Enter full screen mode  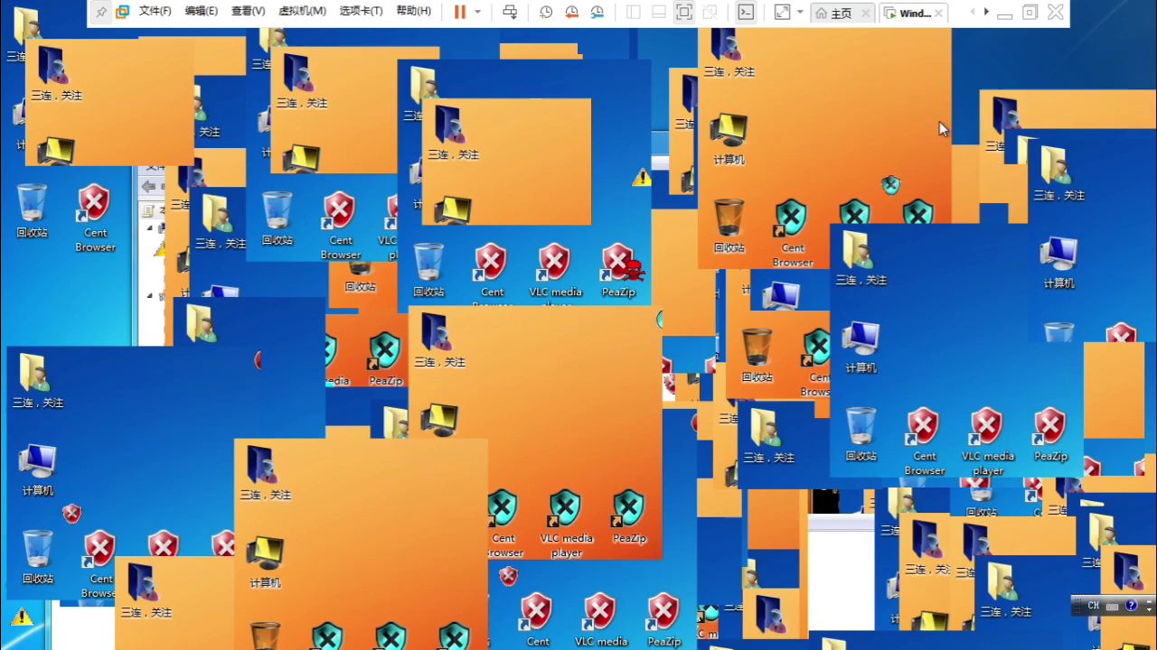[x=684, y=12]
